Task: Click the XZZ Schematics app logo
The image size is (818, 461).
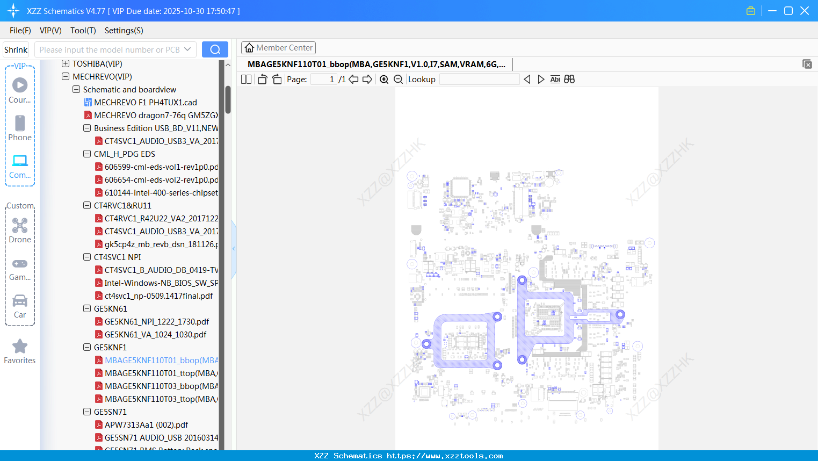Action: pos(13,11)
